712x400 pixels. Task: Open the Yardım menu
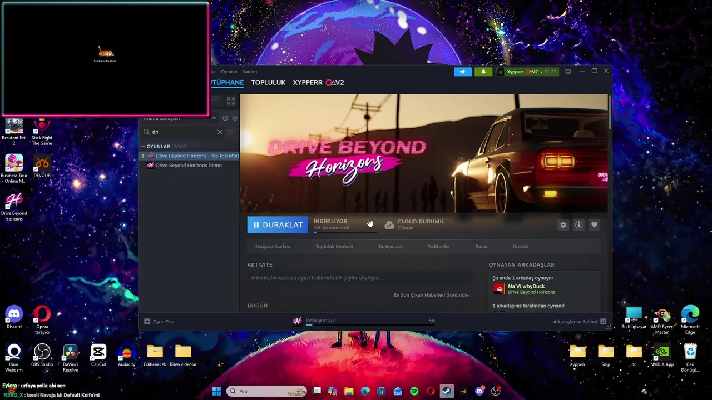[250, 72]
